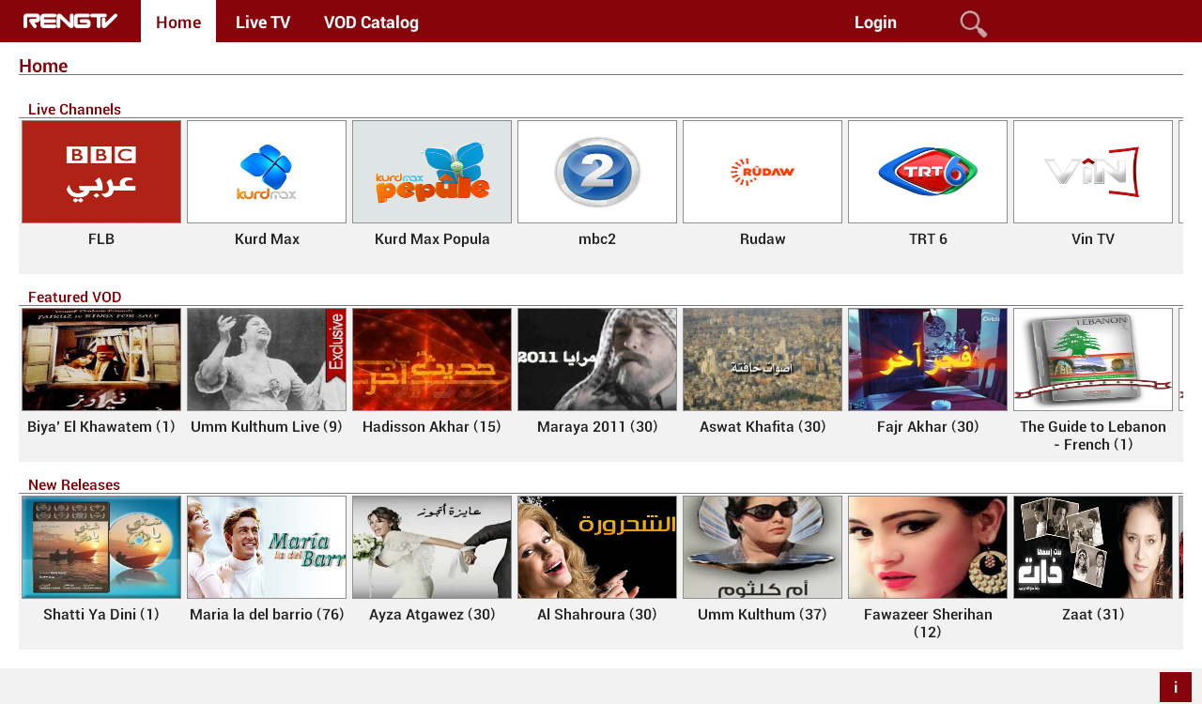Select the Vin TV channel logo
Image resolution: width=1202 pixels, height=704 pixels.
[x=1093, y=172]
